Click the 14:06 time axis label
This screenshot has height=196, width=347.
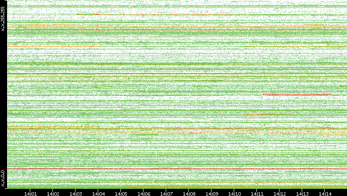(144, 194)
